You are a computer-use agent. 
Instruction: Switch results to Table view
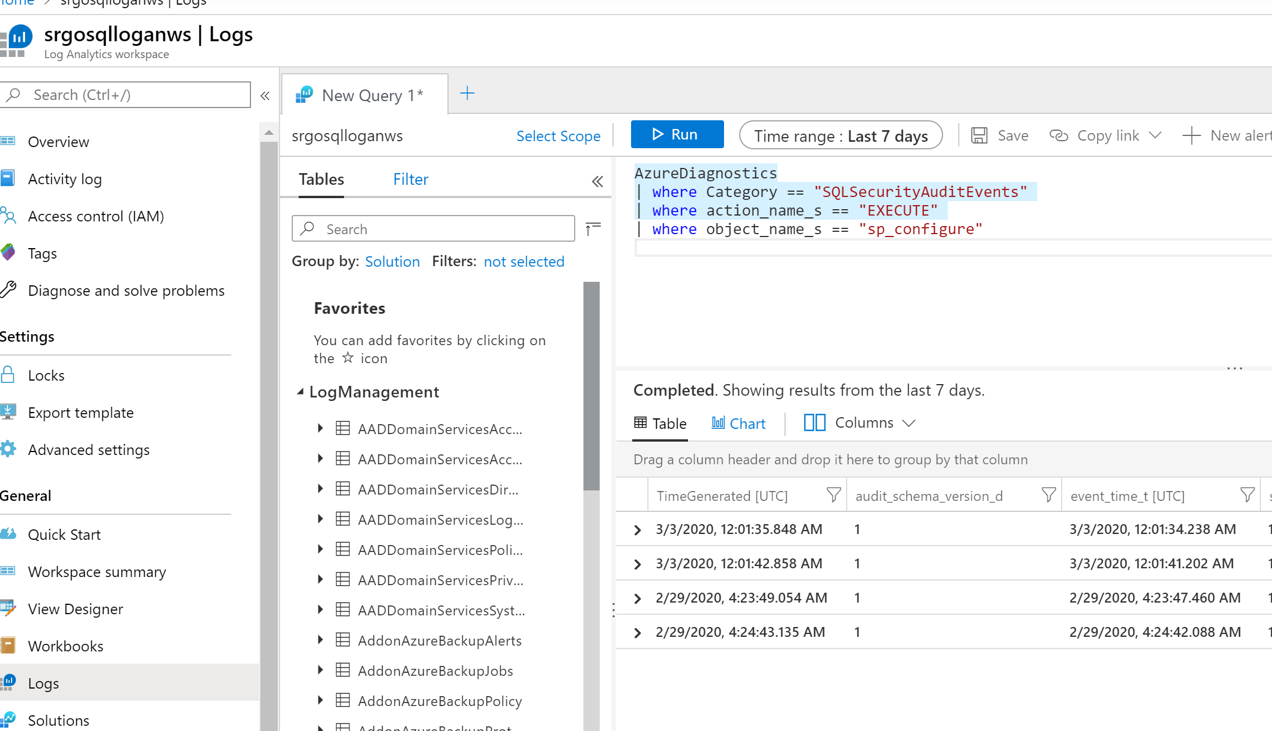click(x=660, y=423)
